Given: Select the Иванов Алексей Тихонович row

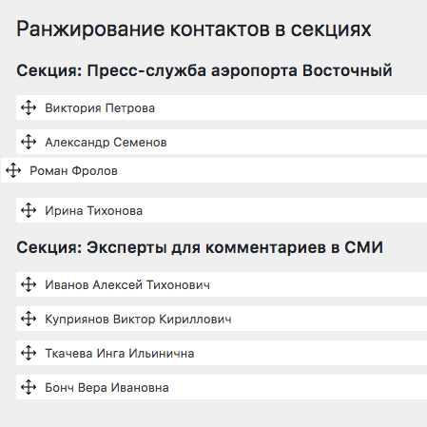Looking at the screenshot, I should (222, 284).
